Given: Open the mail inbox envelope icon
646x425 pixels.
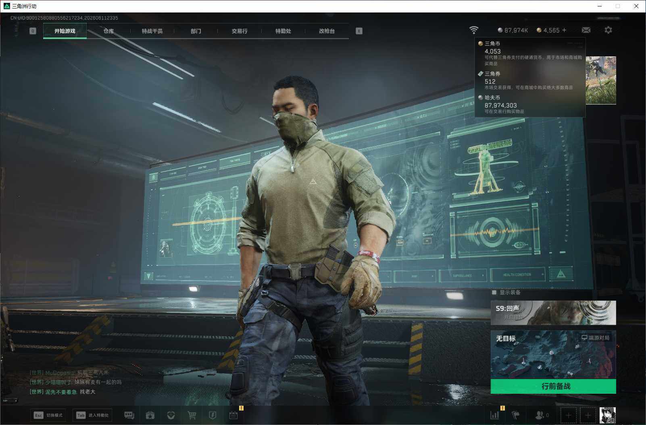Looking at the screenshot, I should pos(586,30).
